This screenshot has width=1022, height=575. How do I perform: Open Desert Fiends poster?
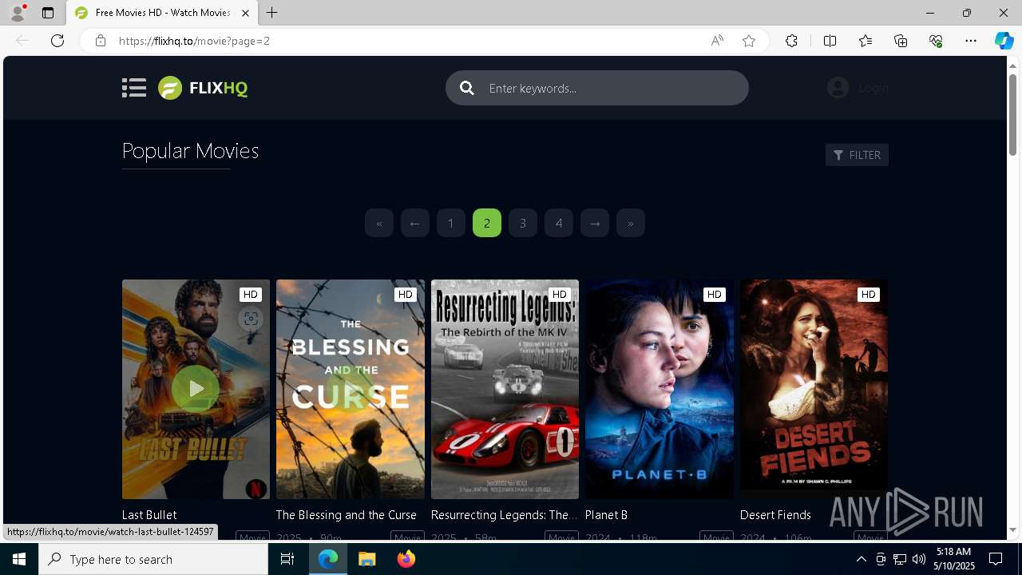point(814,389)
